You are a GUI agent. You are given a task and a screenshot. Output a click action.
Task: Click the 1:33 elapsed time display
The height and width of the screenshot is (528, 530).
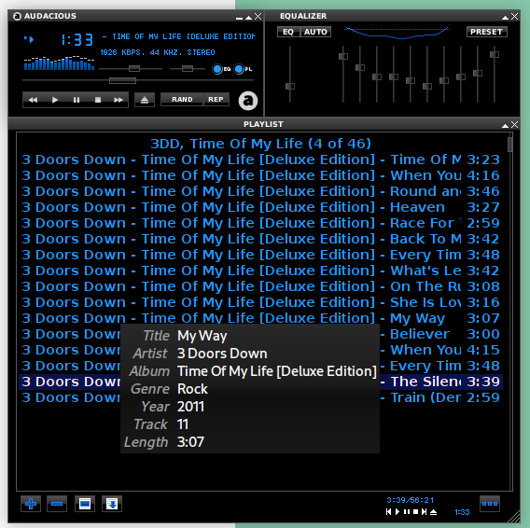[77, 40]
